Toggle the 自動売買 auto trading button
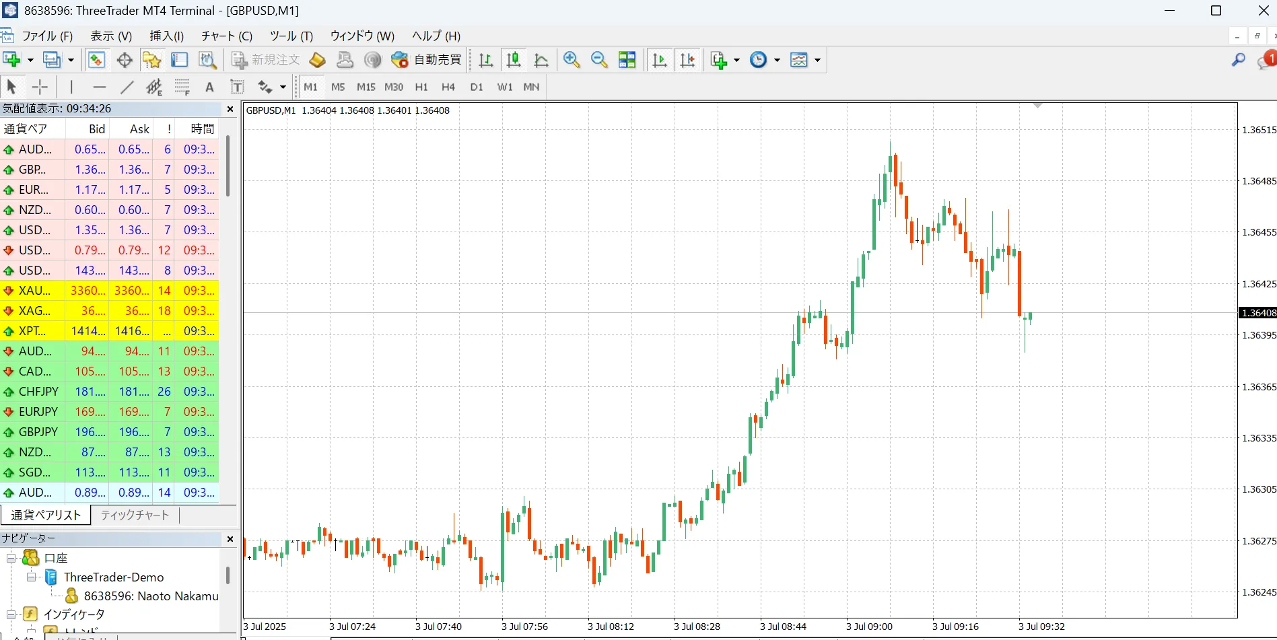 426,60
